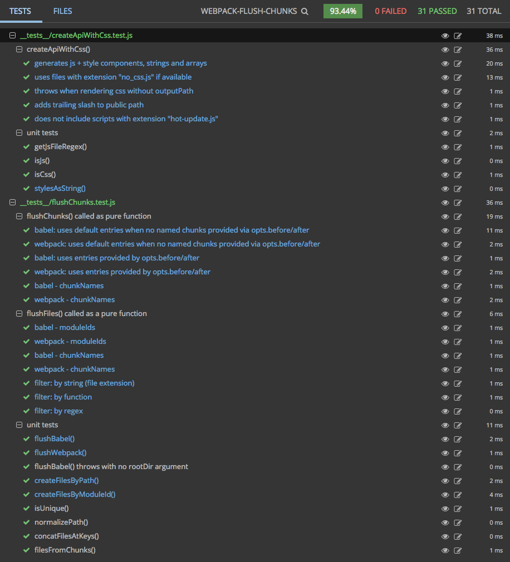
Task: Click edit icon for filesFromChunks() row
Action: click(458, 550)
